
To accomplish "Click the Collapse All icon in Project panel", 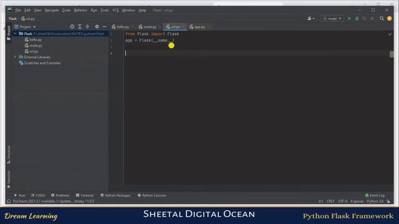I will (x=87, y=27).
